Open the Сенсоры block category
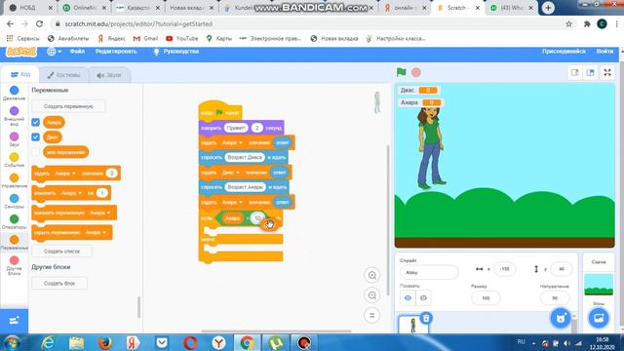This screenshot has height=351, width=624. coord(14,202)
